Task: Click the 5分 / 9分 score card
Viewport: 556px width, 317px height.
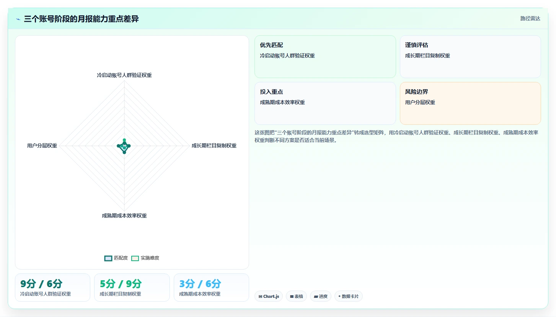Action: [132, 288]
